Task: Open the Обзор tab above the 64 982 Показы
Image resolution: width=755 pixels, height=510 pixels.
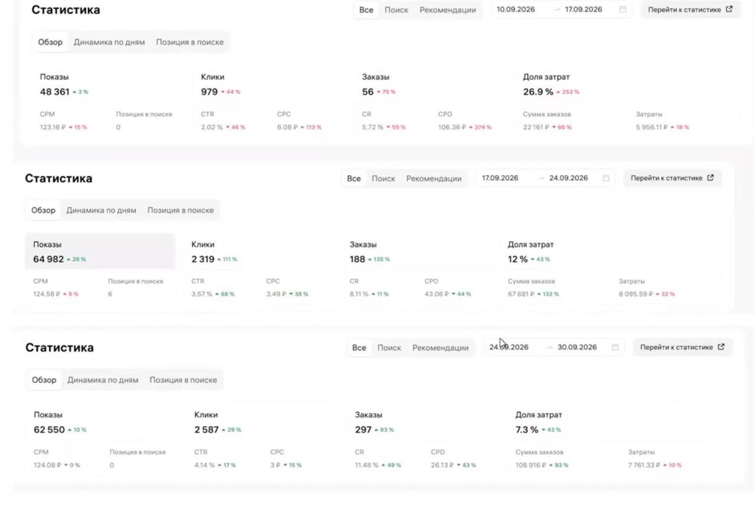Action: [43, 210]
